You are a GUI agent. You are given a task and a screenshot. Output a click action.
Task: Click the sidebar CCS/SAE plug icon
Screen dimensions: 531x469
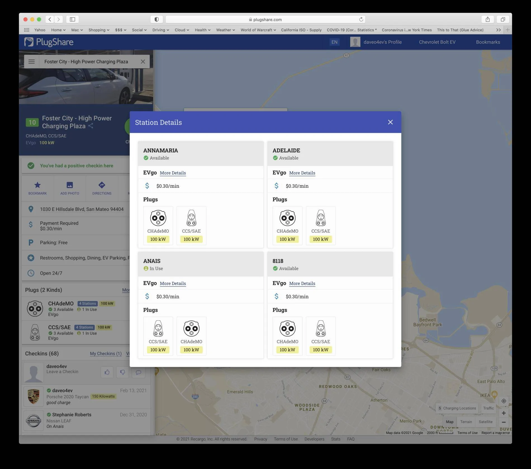[35, 332]
